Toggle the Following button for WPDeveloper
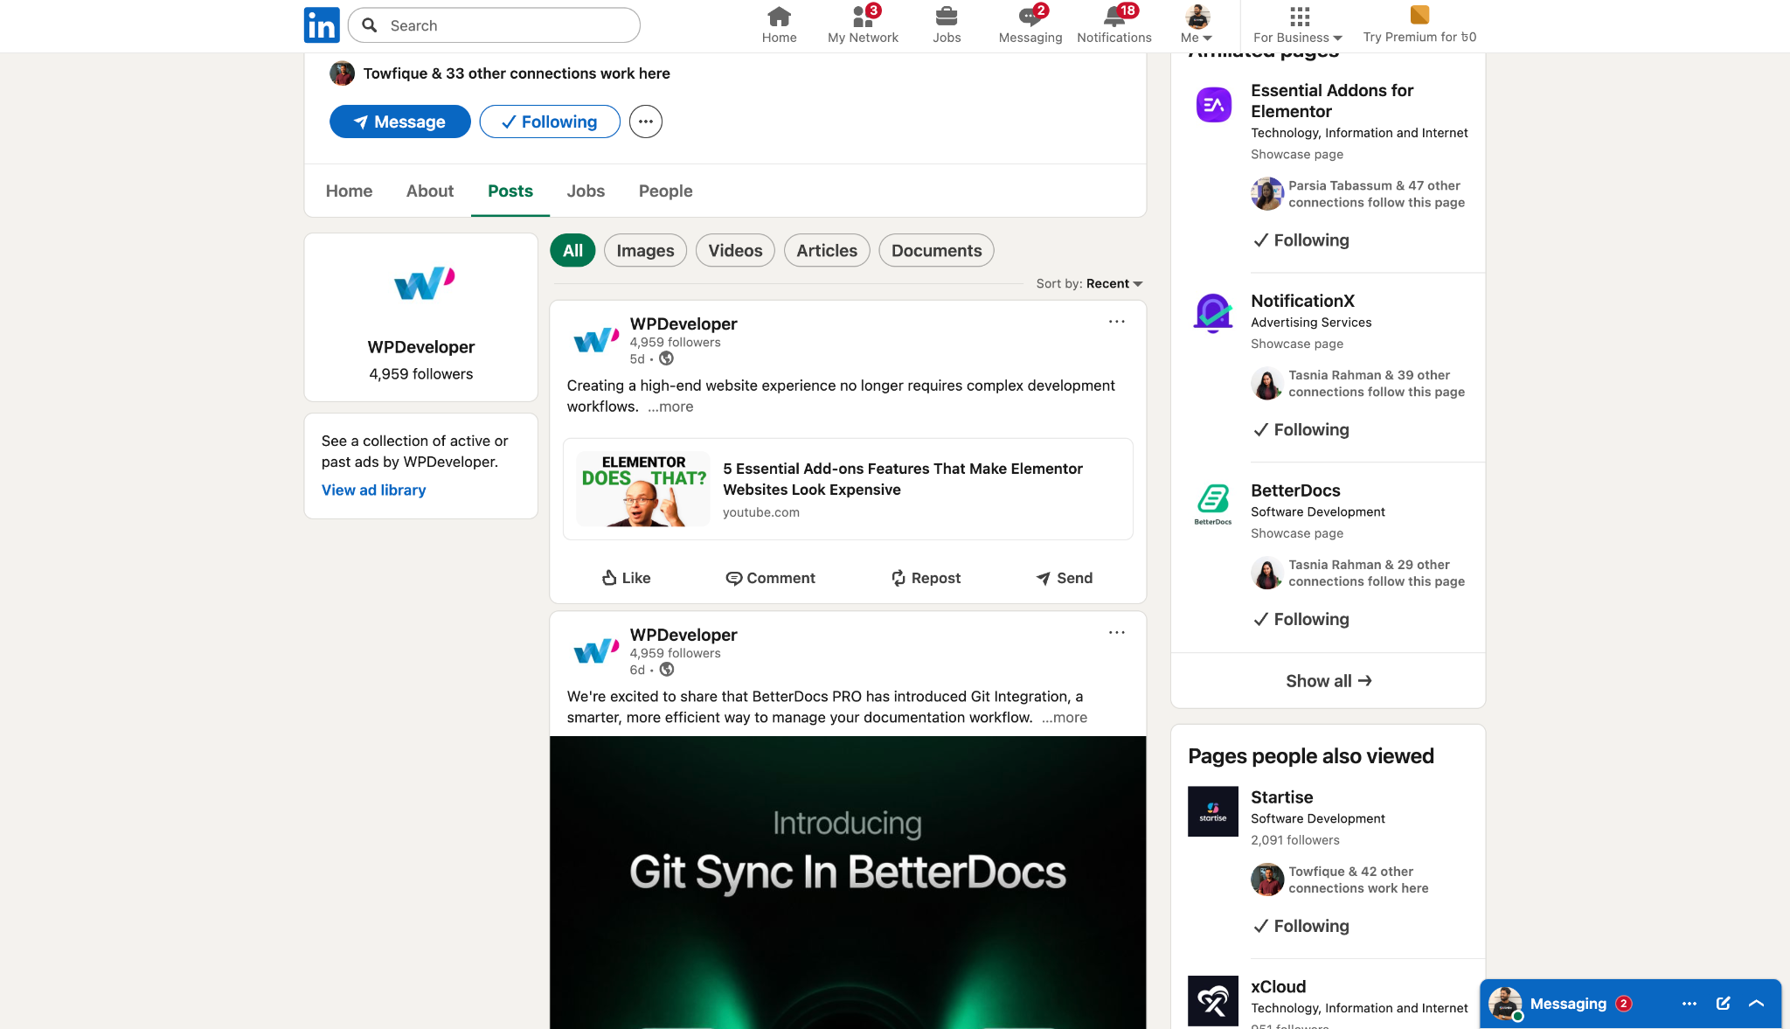This screenshot has width=1790, height=1029. [x=550, y=122]
